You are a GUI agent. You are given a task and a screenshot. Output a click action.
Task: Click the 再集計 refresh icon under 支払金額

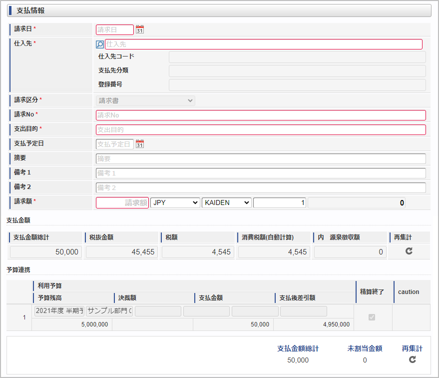pos(409,251)
